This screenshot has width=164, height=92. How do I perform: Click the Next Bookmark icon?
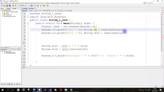tap(56, 11)
